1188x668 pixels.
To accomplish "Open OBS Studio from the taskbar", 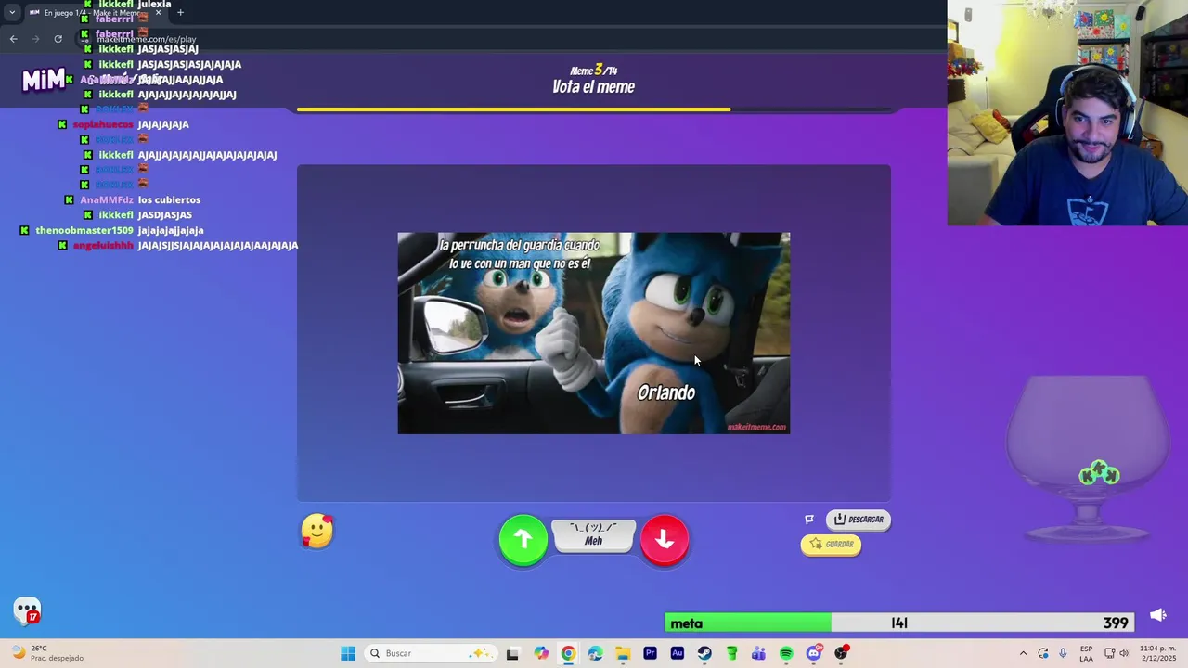I will 841,653.
